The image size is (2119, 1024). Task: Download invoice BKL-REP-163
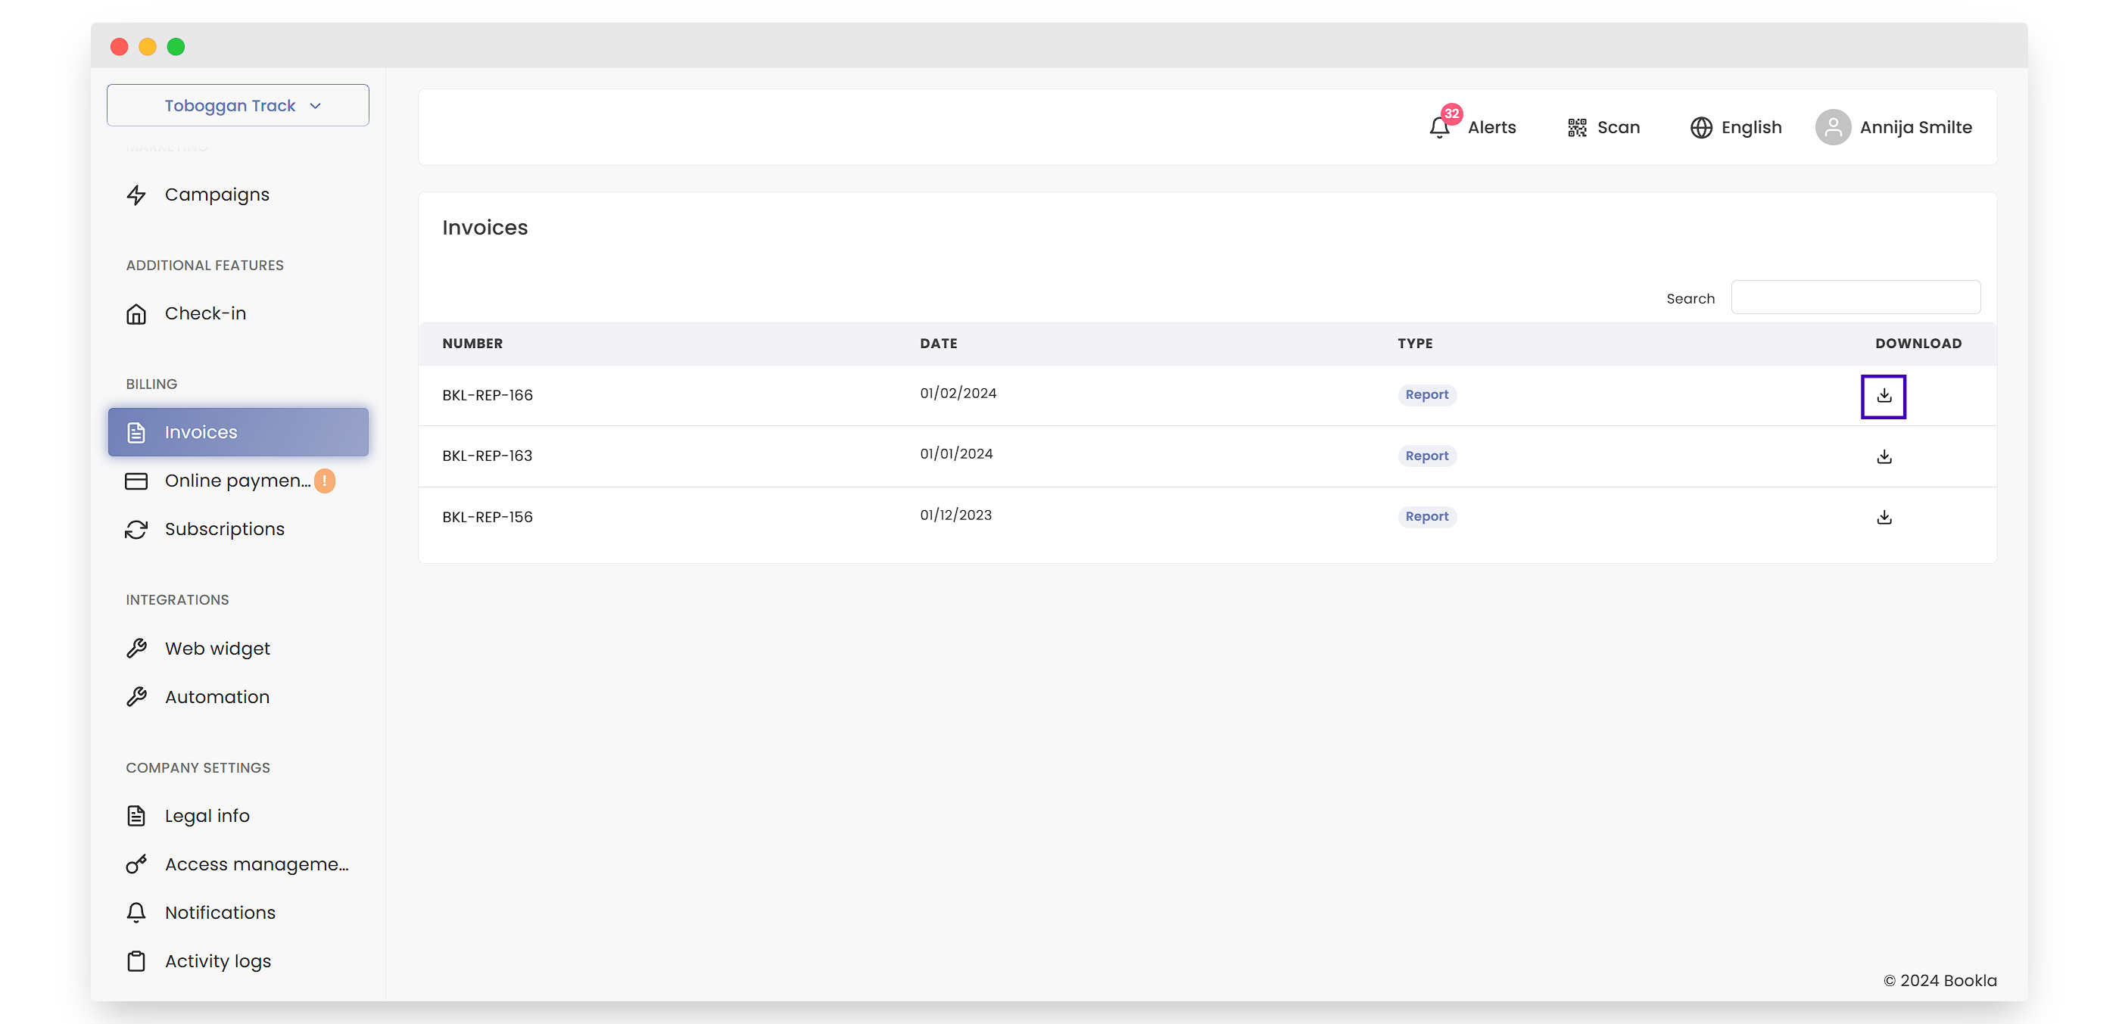[x=1883, y=456]
